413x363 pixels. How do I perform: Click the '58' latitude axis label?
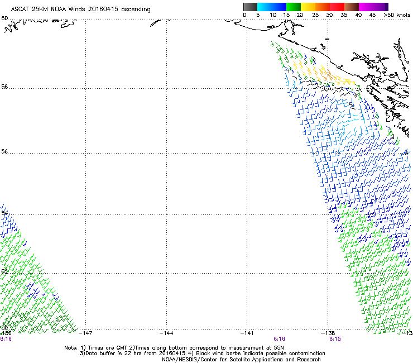pos(4,87)
